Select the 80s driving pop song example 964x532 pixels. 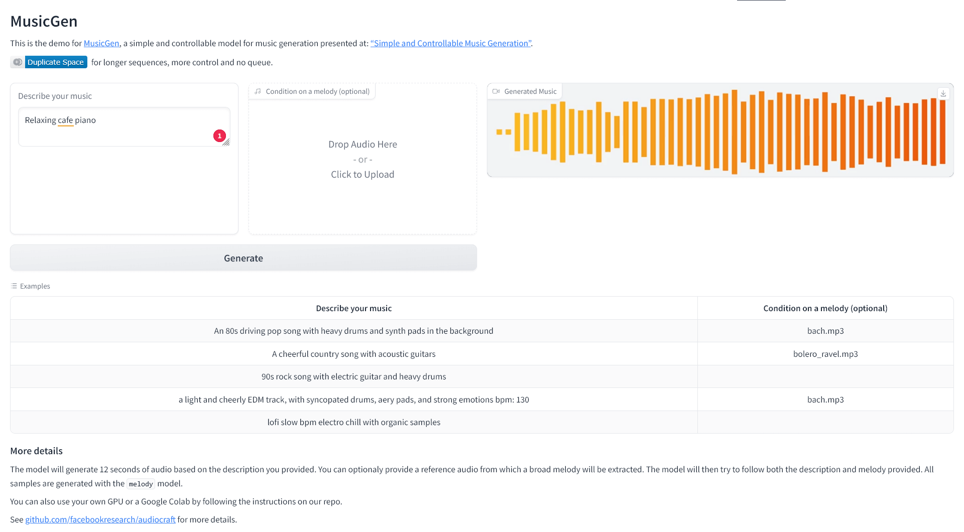point(353,331)
